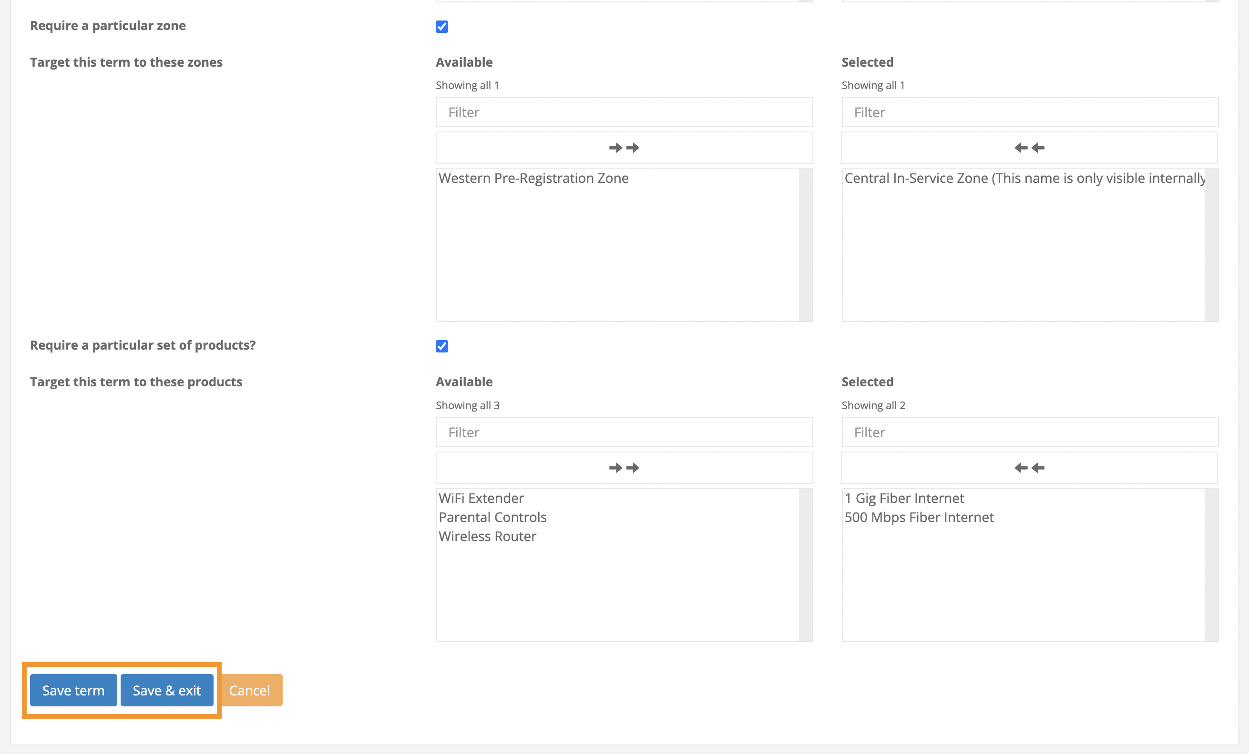Cancel editing the term
The height and width of the screenshot is (754, 1249).
[x=249, y=690]
